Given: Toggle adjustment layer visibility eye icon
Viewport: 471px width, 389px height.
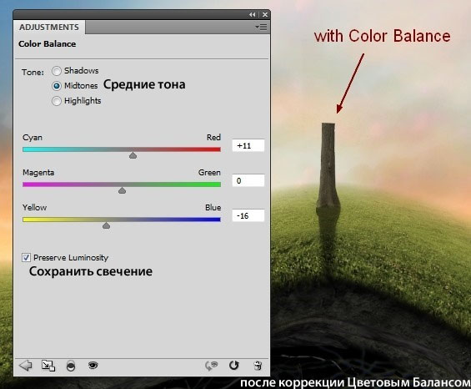Looking at the screenshot, I should (x=93, y=366).
